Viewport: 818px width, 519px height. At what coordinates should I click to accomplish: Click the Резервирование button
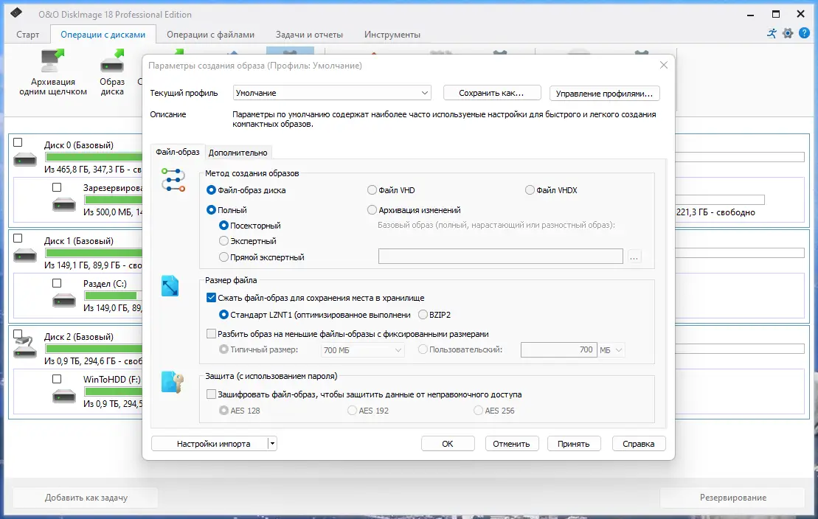point(733,498)
